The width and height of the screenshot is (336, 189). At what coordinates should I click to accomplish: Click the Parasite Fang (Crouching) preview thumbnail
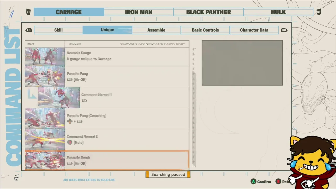pyautogui.click(x=45, y=119)
